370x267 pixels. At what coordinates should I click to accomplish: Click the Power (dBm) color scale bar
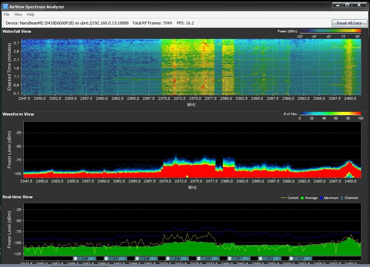click(330, 31)
